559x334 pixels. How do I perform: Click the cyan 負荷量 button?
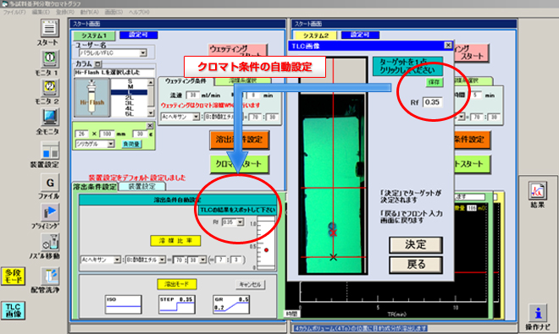click(x=131, y=144)
